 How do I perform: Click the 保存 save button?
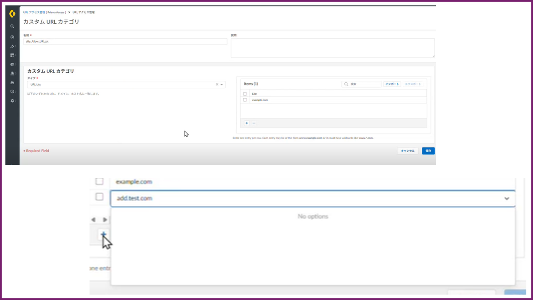click(x=428, y=151)
